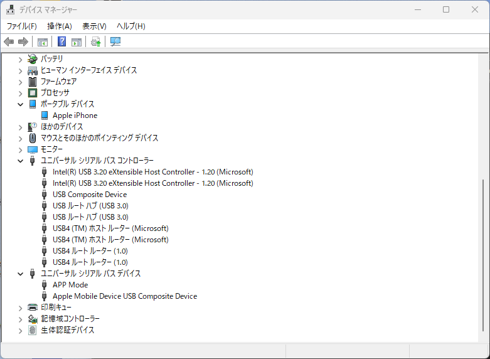Expand the 記憶域コントローラー category

20,319
